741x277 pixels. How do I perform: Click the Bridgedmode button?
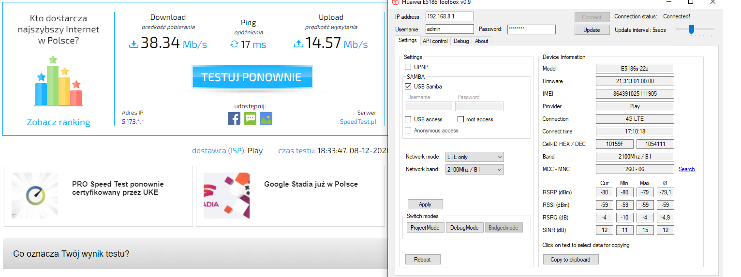[x=504, y=227]
